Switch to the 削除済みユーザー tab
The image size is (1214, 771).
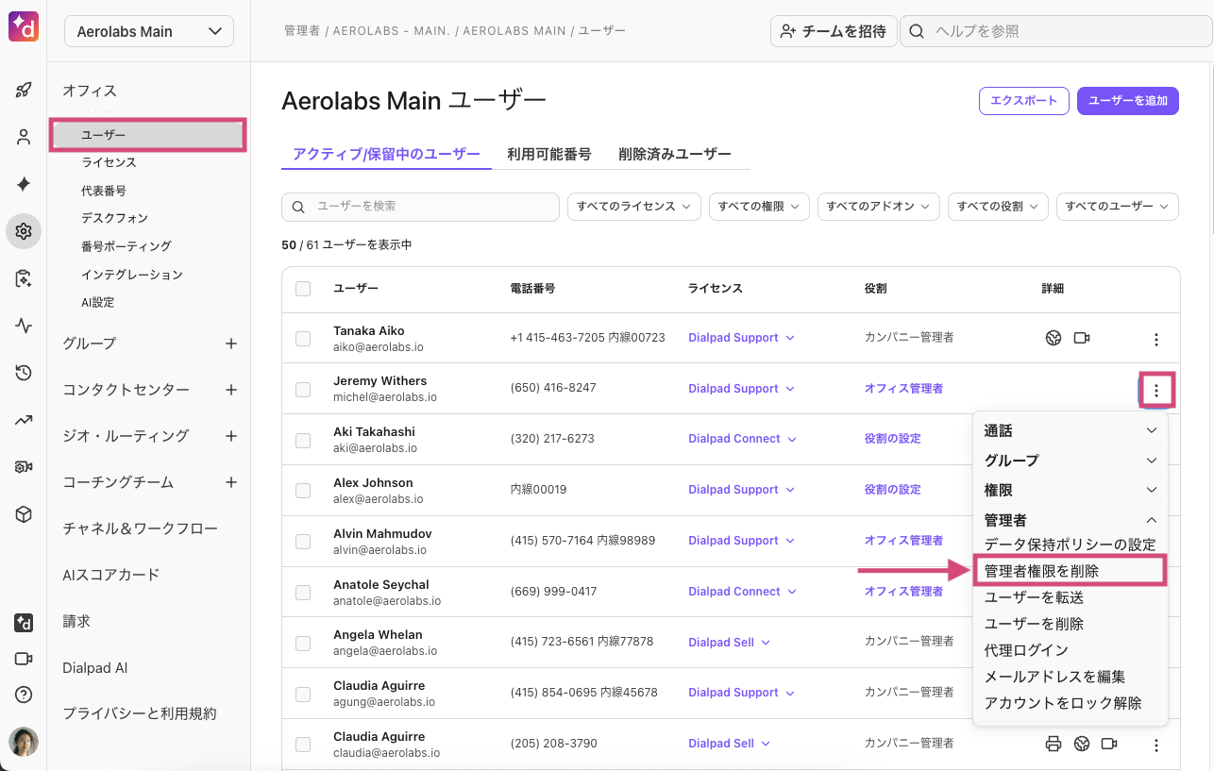tap(674, 154)
